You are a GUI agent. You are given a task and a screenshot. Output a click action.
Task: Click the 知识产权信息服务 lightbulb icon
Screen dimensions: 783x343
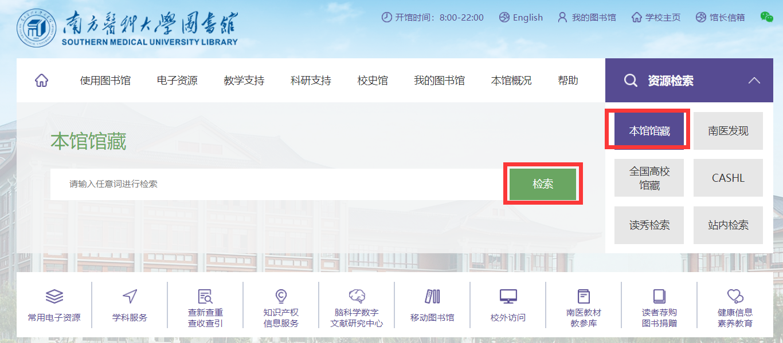pos(281,296)
